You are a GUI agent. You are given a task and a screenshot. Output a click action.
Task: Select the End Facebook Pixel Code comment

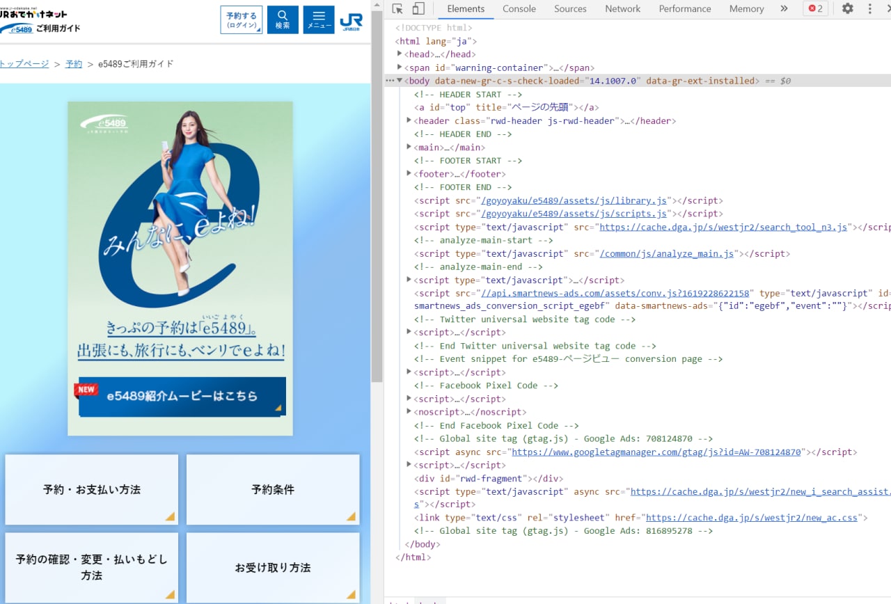(496, 425)
